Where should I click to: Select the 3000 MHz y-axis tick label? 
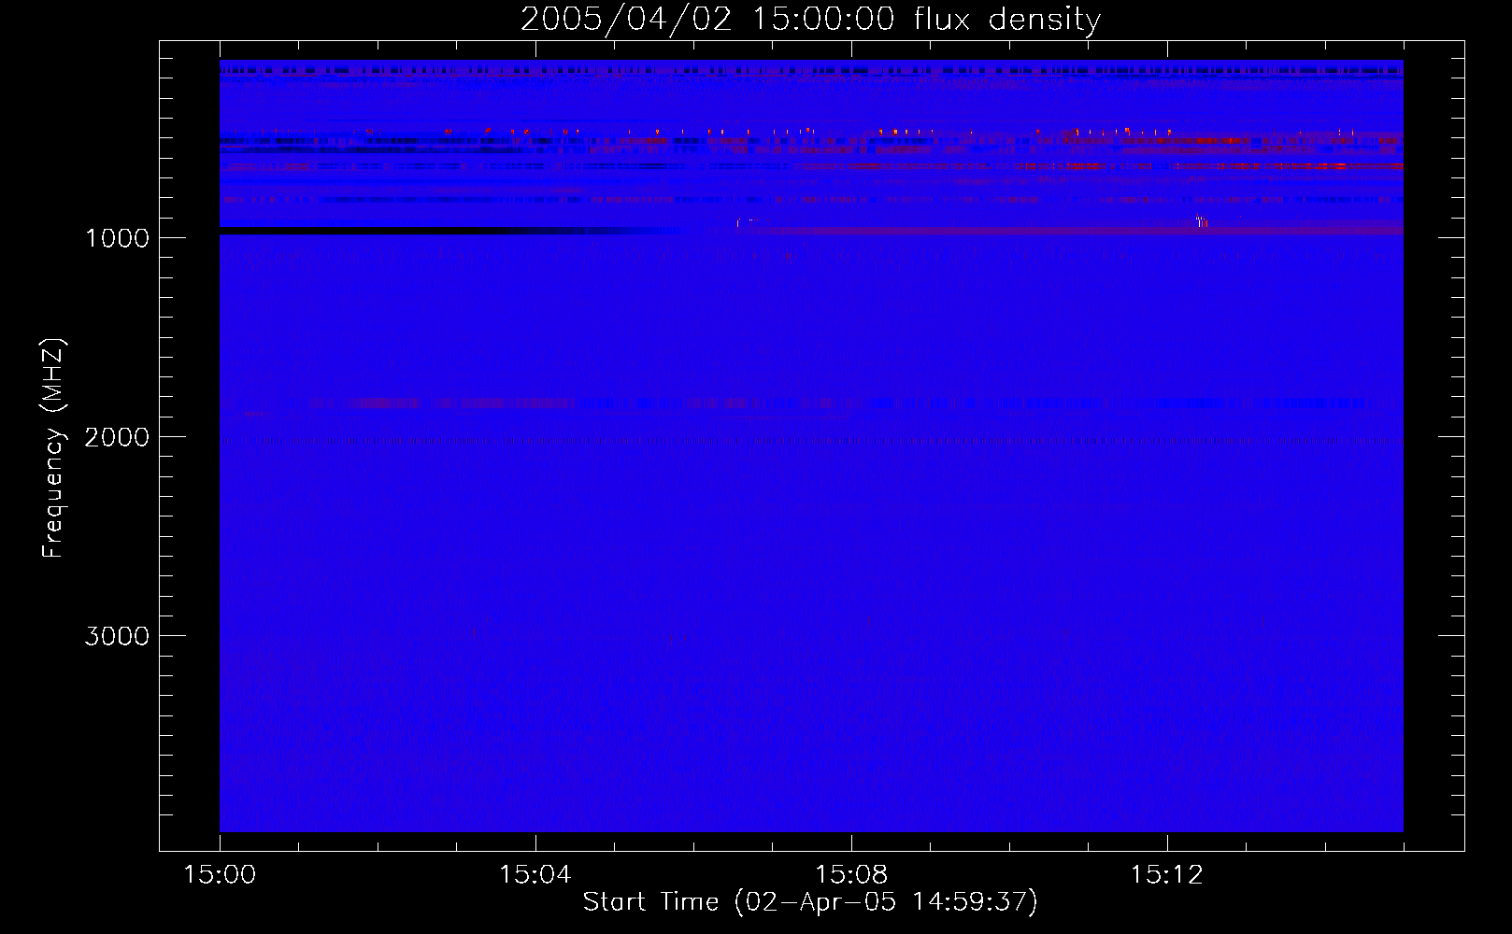(x=117, y=636)
